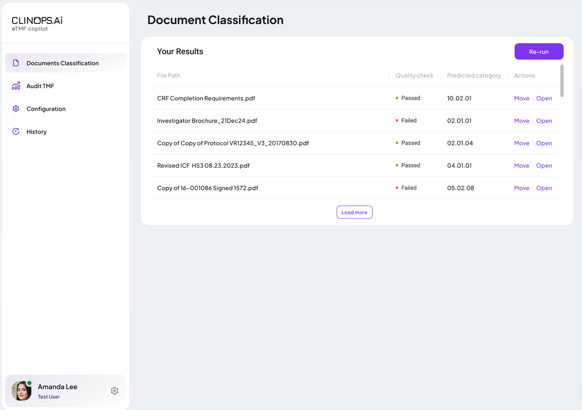Screen dimensions: 582x410
Task: Click the Predicted category column header
Action: (x=474, y=76)
